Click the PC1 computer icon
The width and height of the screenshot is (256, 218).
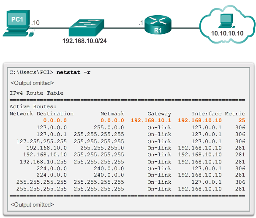[18, 23]
